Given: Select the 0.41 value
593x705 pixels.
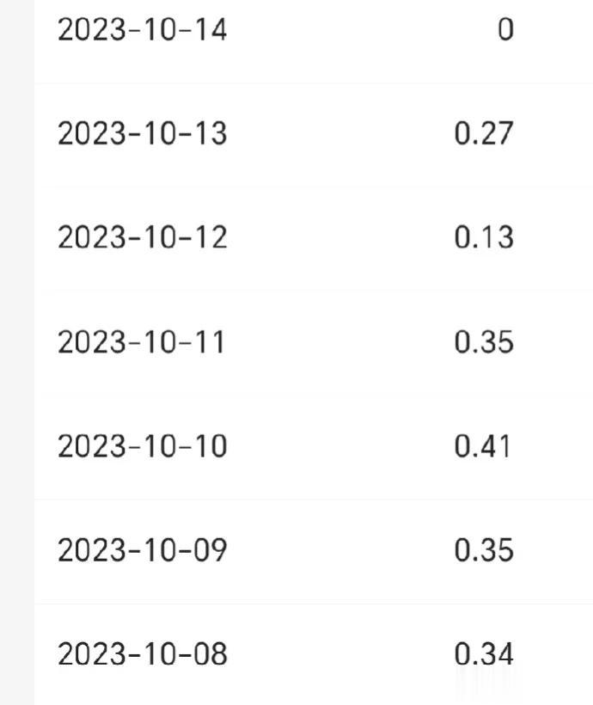Looking at the screenshot, I should click(x=482, y=446).
